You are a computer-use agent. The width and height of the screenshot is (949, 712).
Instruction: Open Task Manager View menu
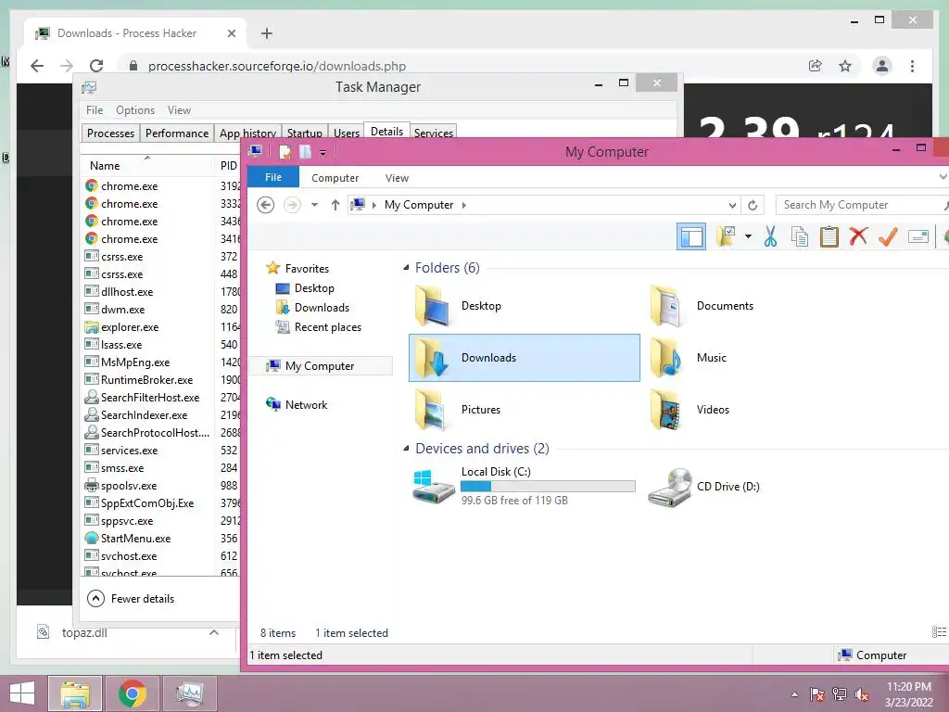(x=179, y=110)
